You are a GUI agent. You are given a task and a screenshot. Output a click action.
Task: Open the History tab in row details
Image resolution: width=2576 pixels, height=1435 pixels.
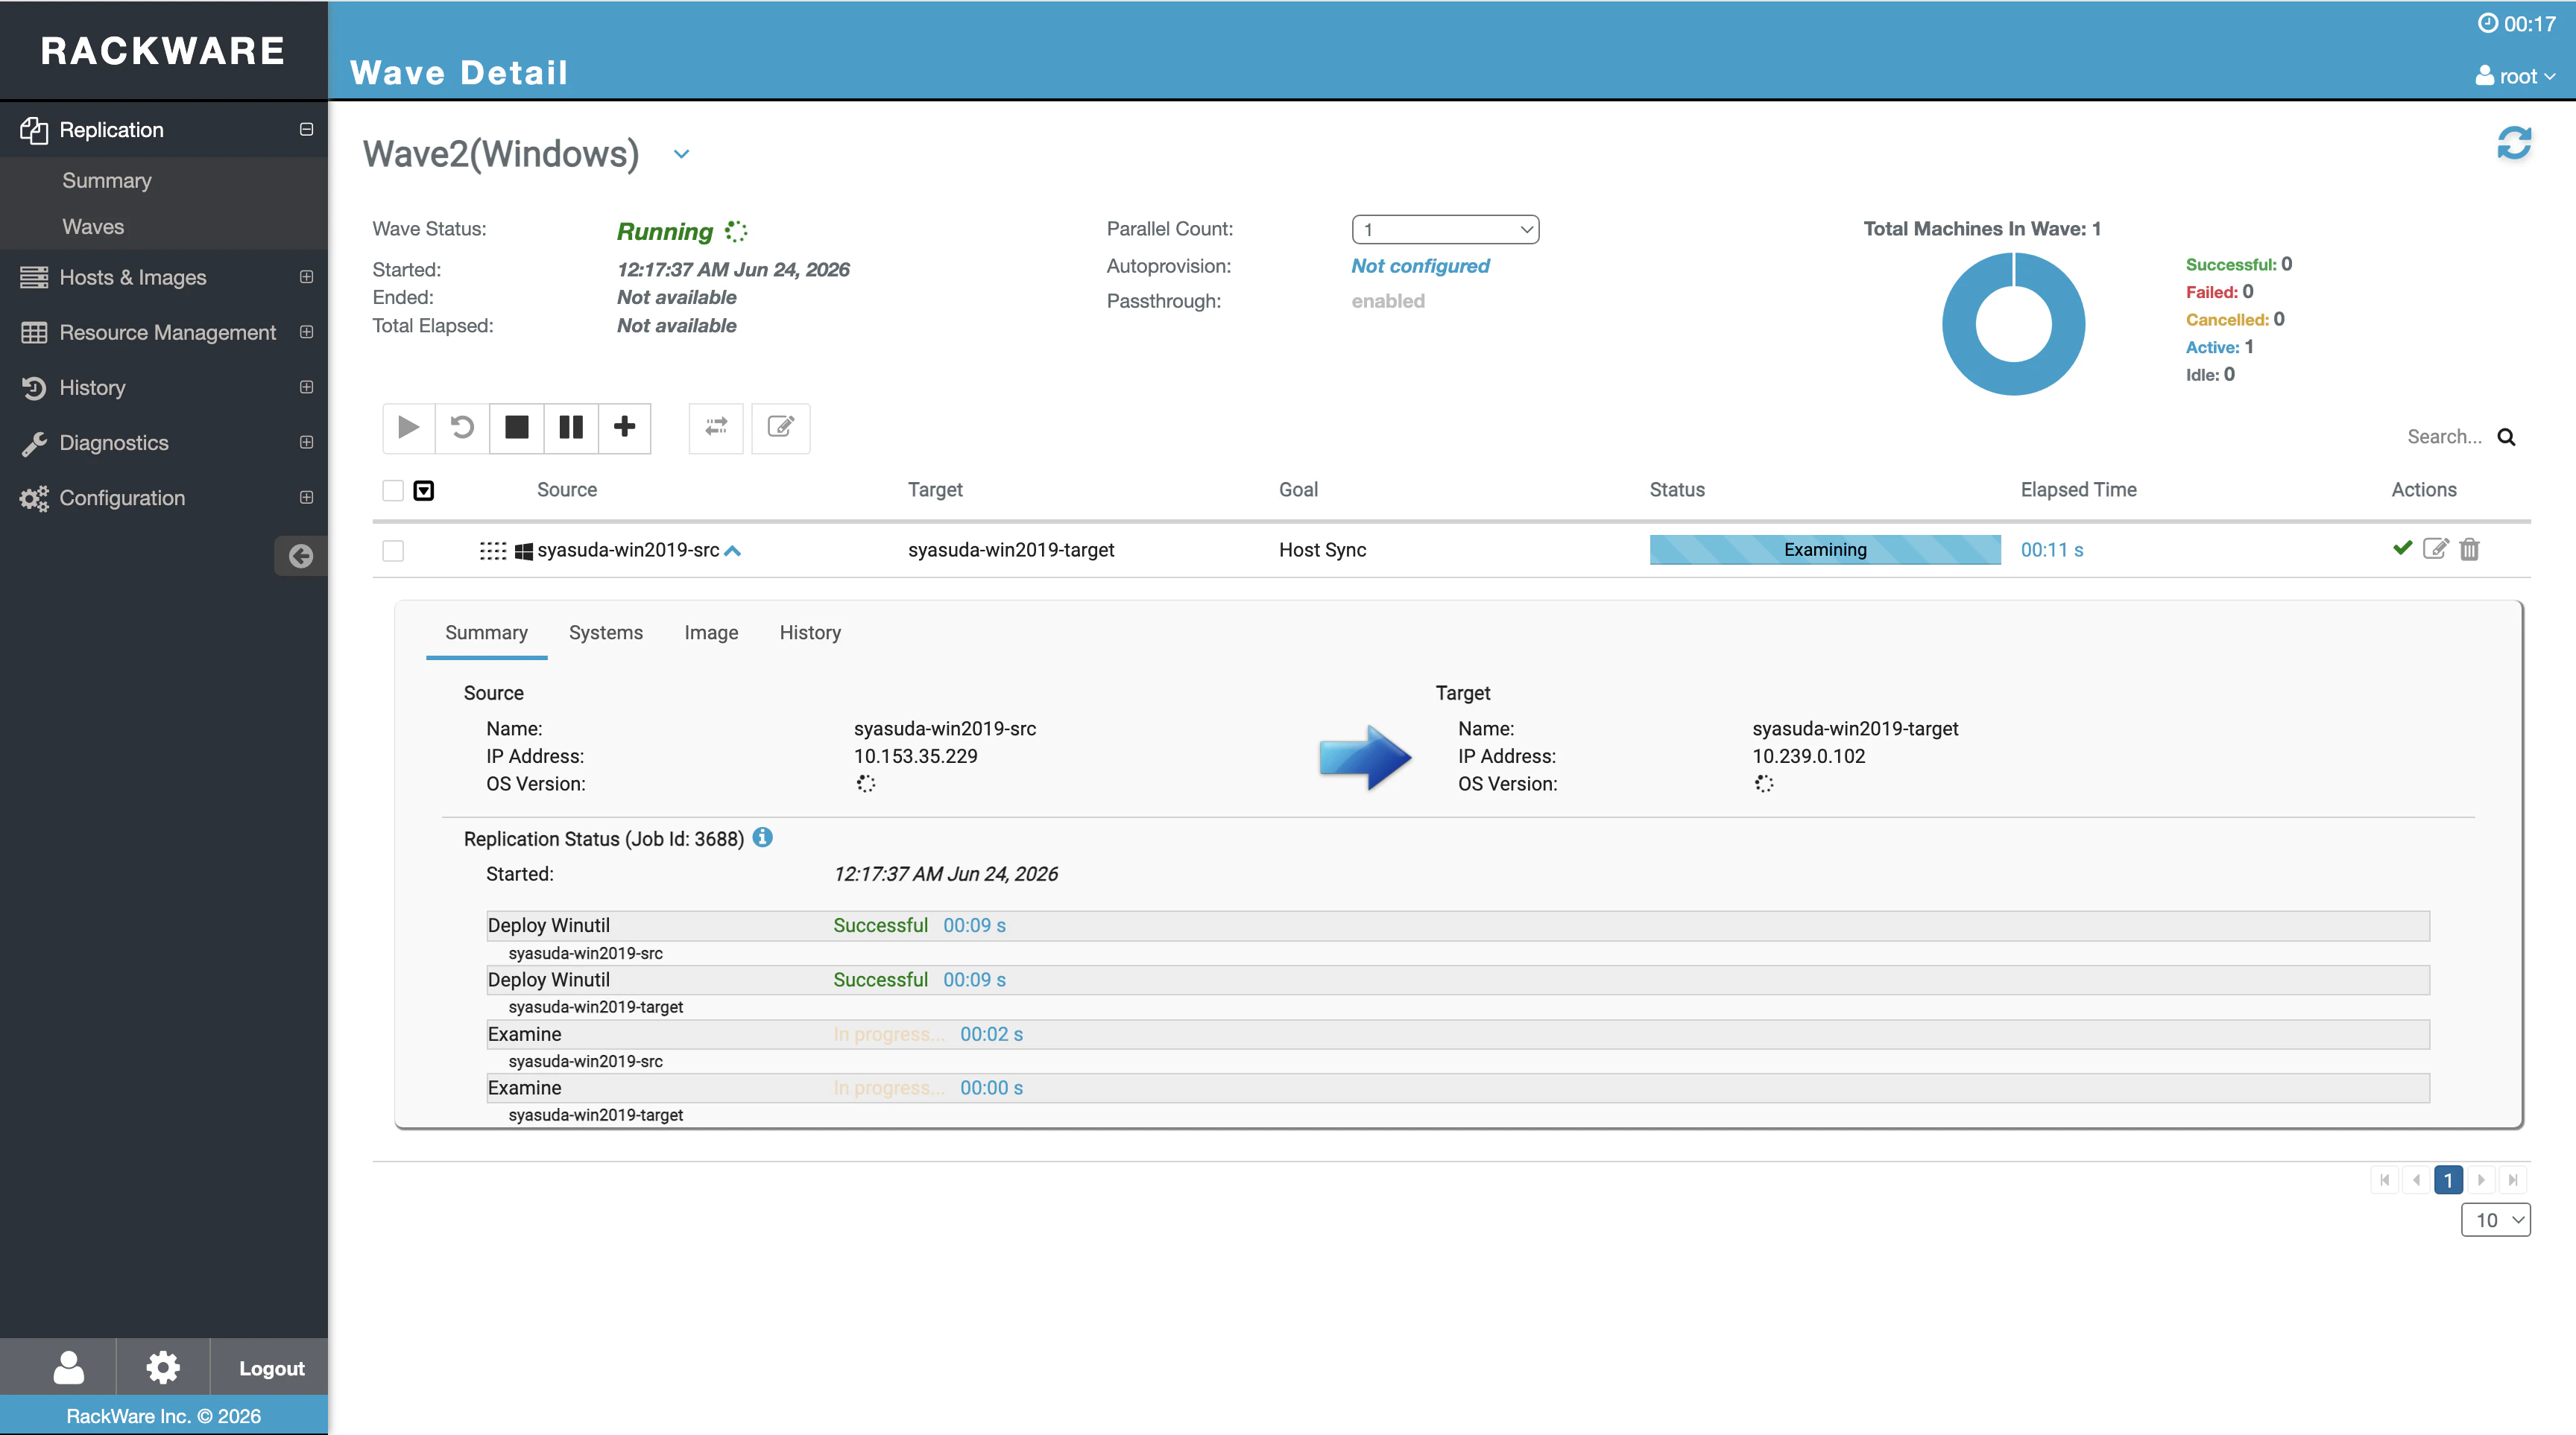(810, 633)
